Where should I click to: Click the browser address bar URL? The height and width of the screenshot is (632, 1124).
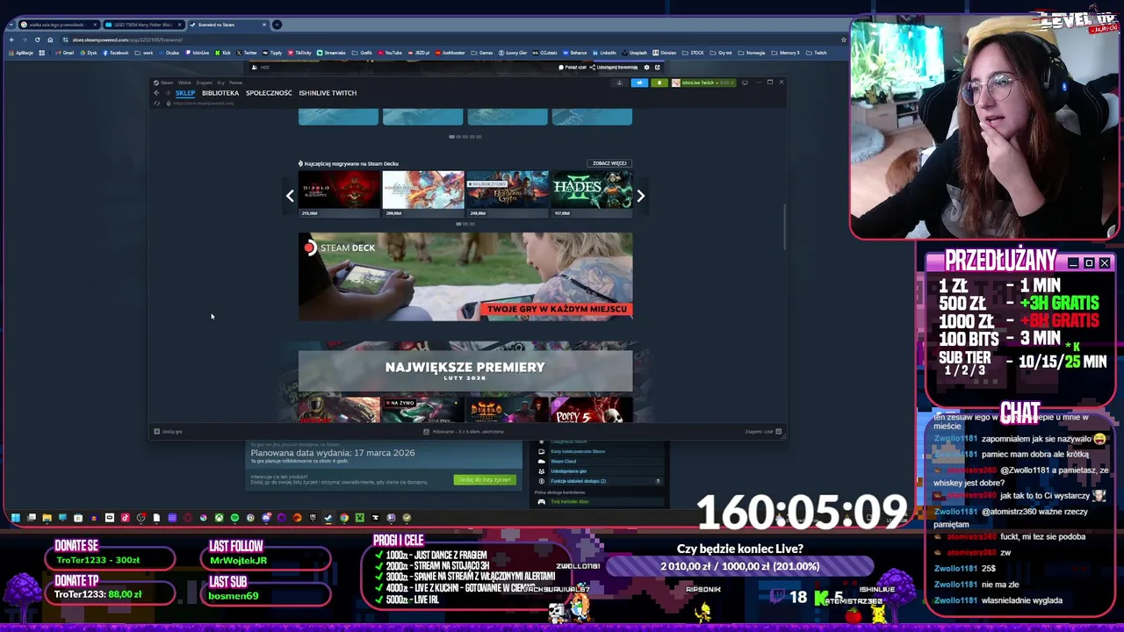tap(127, 39)
